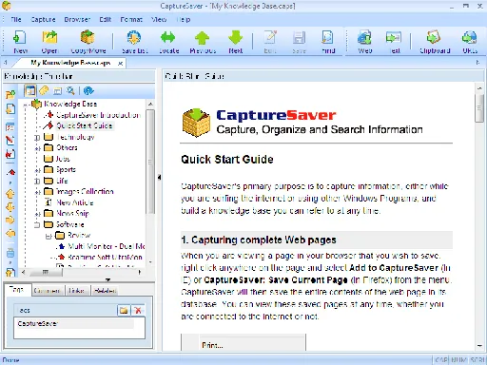
Task: Expand the News Snip folder
Action: point(37,214)
